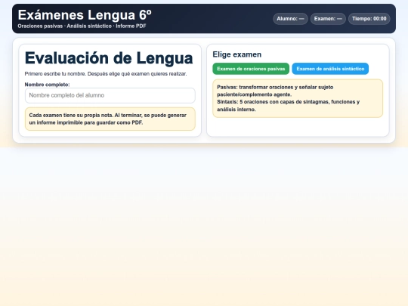
Task: Click the Alumno status pill
Action: 290,19
